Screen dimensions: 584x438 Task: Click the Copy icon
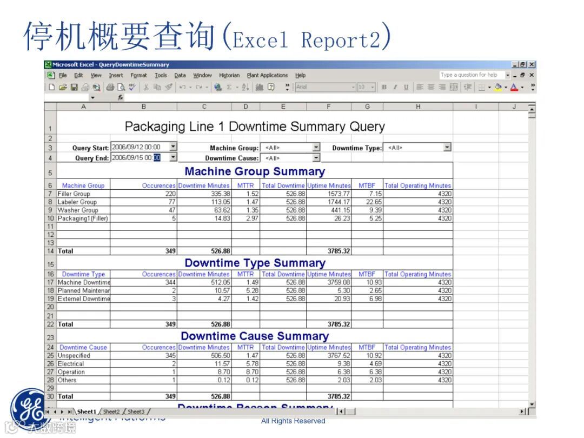tap(157, 87)
